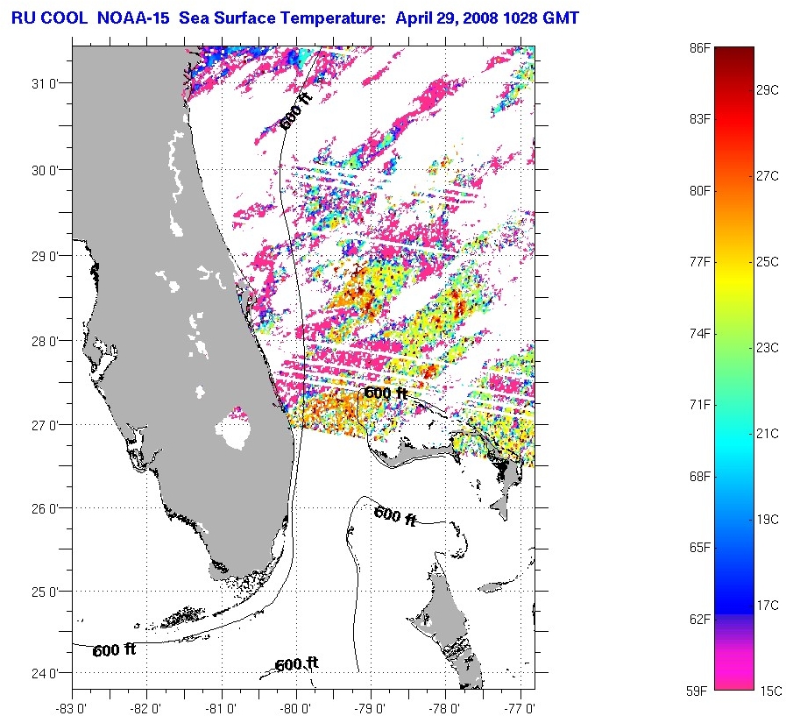
Task: Click the '-78 0'' longitude label
Action: tap(444, 708)
